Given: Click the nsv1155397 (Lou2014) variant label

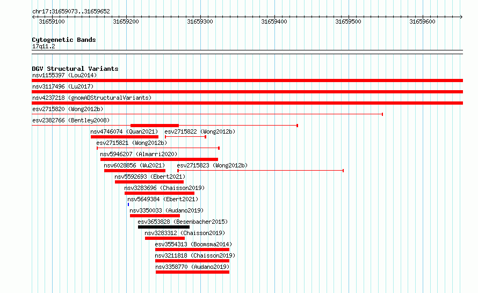Looking at the screenshot, I should [x=64, y=75].
